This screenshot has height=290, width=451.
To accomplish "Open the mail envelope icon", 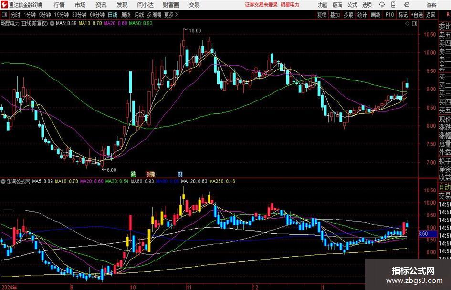I will coord(407,5).
